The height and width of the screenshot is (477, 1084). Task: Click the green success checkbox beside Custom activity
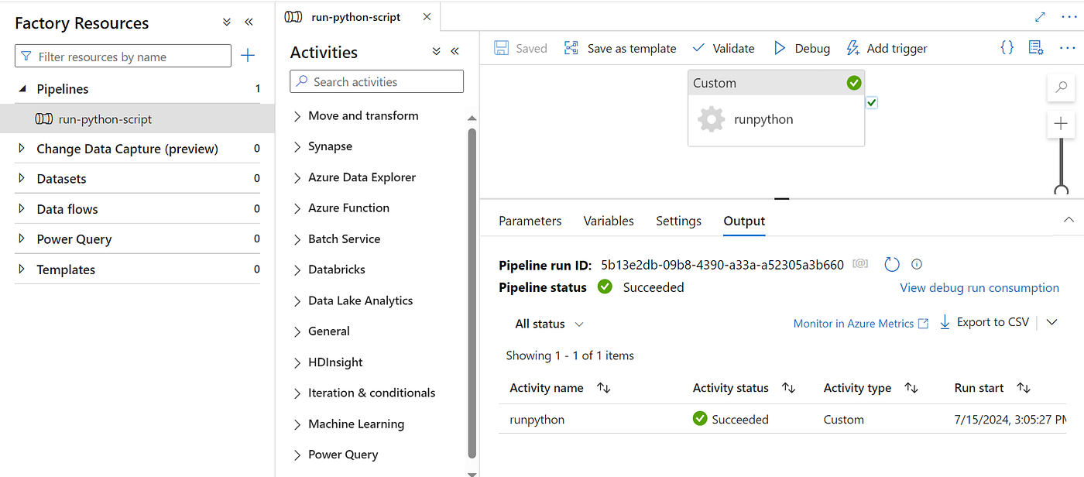[x=872, y=102]
